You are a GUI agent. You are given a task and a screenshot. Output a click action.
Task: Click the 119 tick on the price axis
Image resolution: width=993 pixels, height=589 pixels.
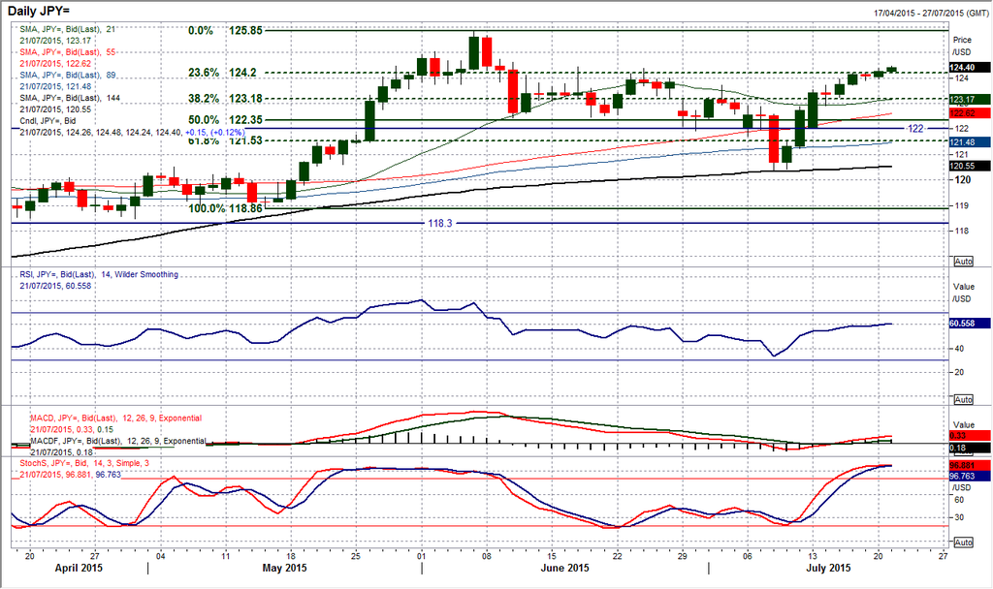961,205
